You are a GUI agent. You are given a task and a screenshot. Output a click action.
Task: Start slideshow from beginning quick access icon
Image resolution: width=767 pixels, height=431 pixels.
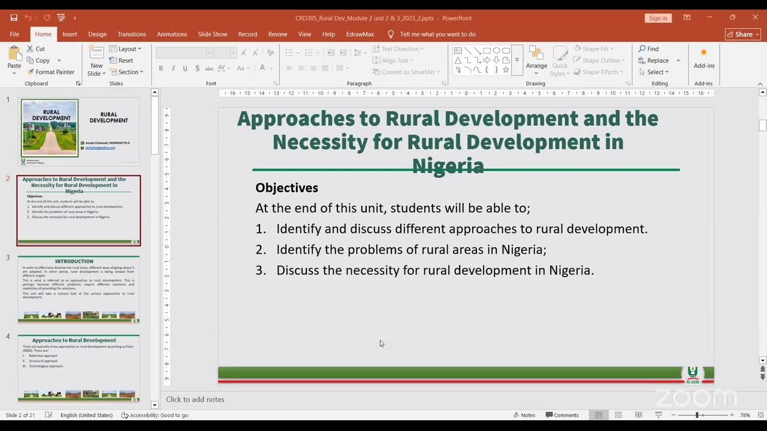61,18
